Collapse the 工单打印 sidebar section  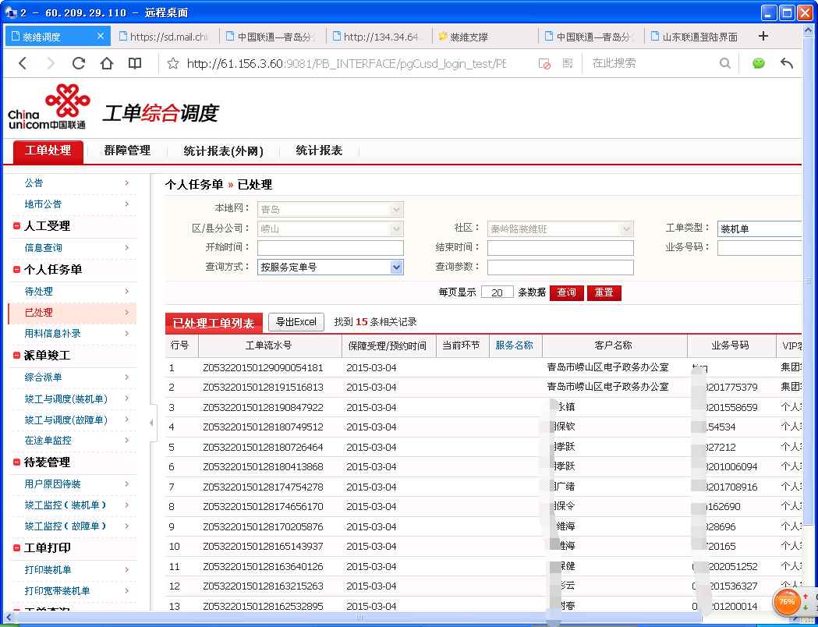pos(16,547)
